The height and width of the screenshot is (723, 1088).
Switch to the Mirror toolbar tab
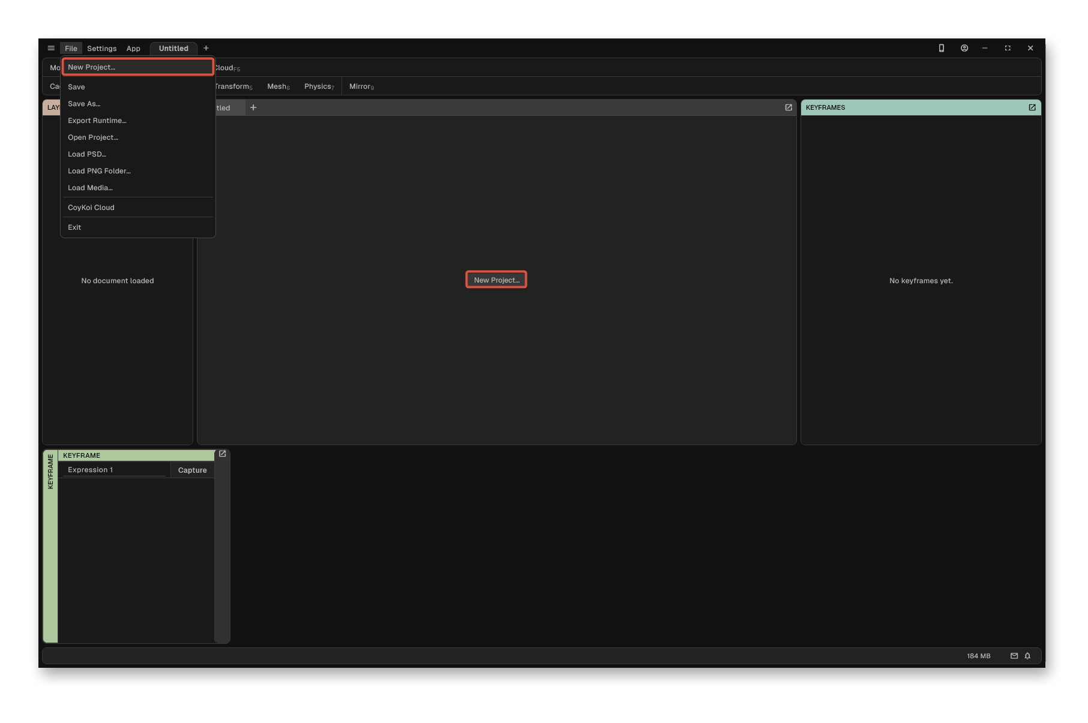click(361, 86)
